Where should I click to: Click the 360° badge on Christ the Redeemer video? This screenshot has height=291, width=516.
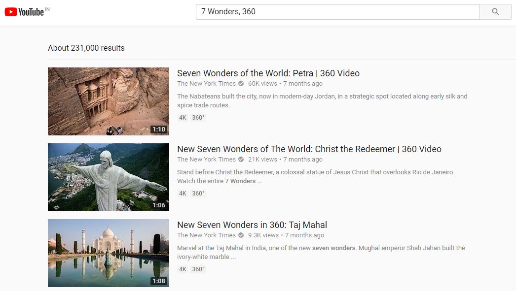pyautogui.click(x=198, y=194)
